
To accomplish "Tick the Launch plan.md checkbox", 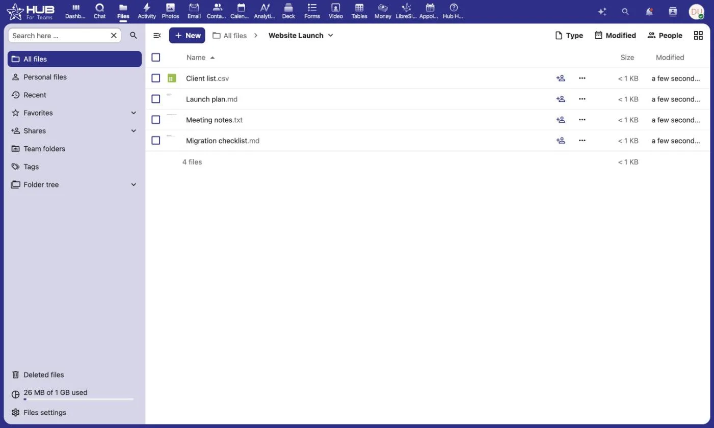I will (x=156, y=99).
